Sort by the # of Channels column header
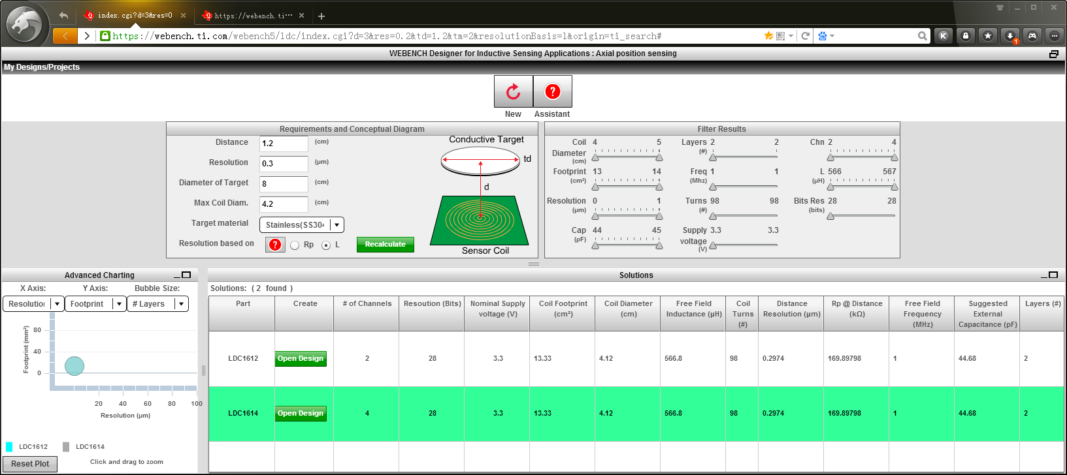The width and height of the screenshot is (1067, 475). coord(367,314)
